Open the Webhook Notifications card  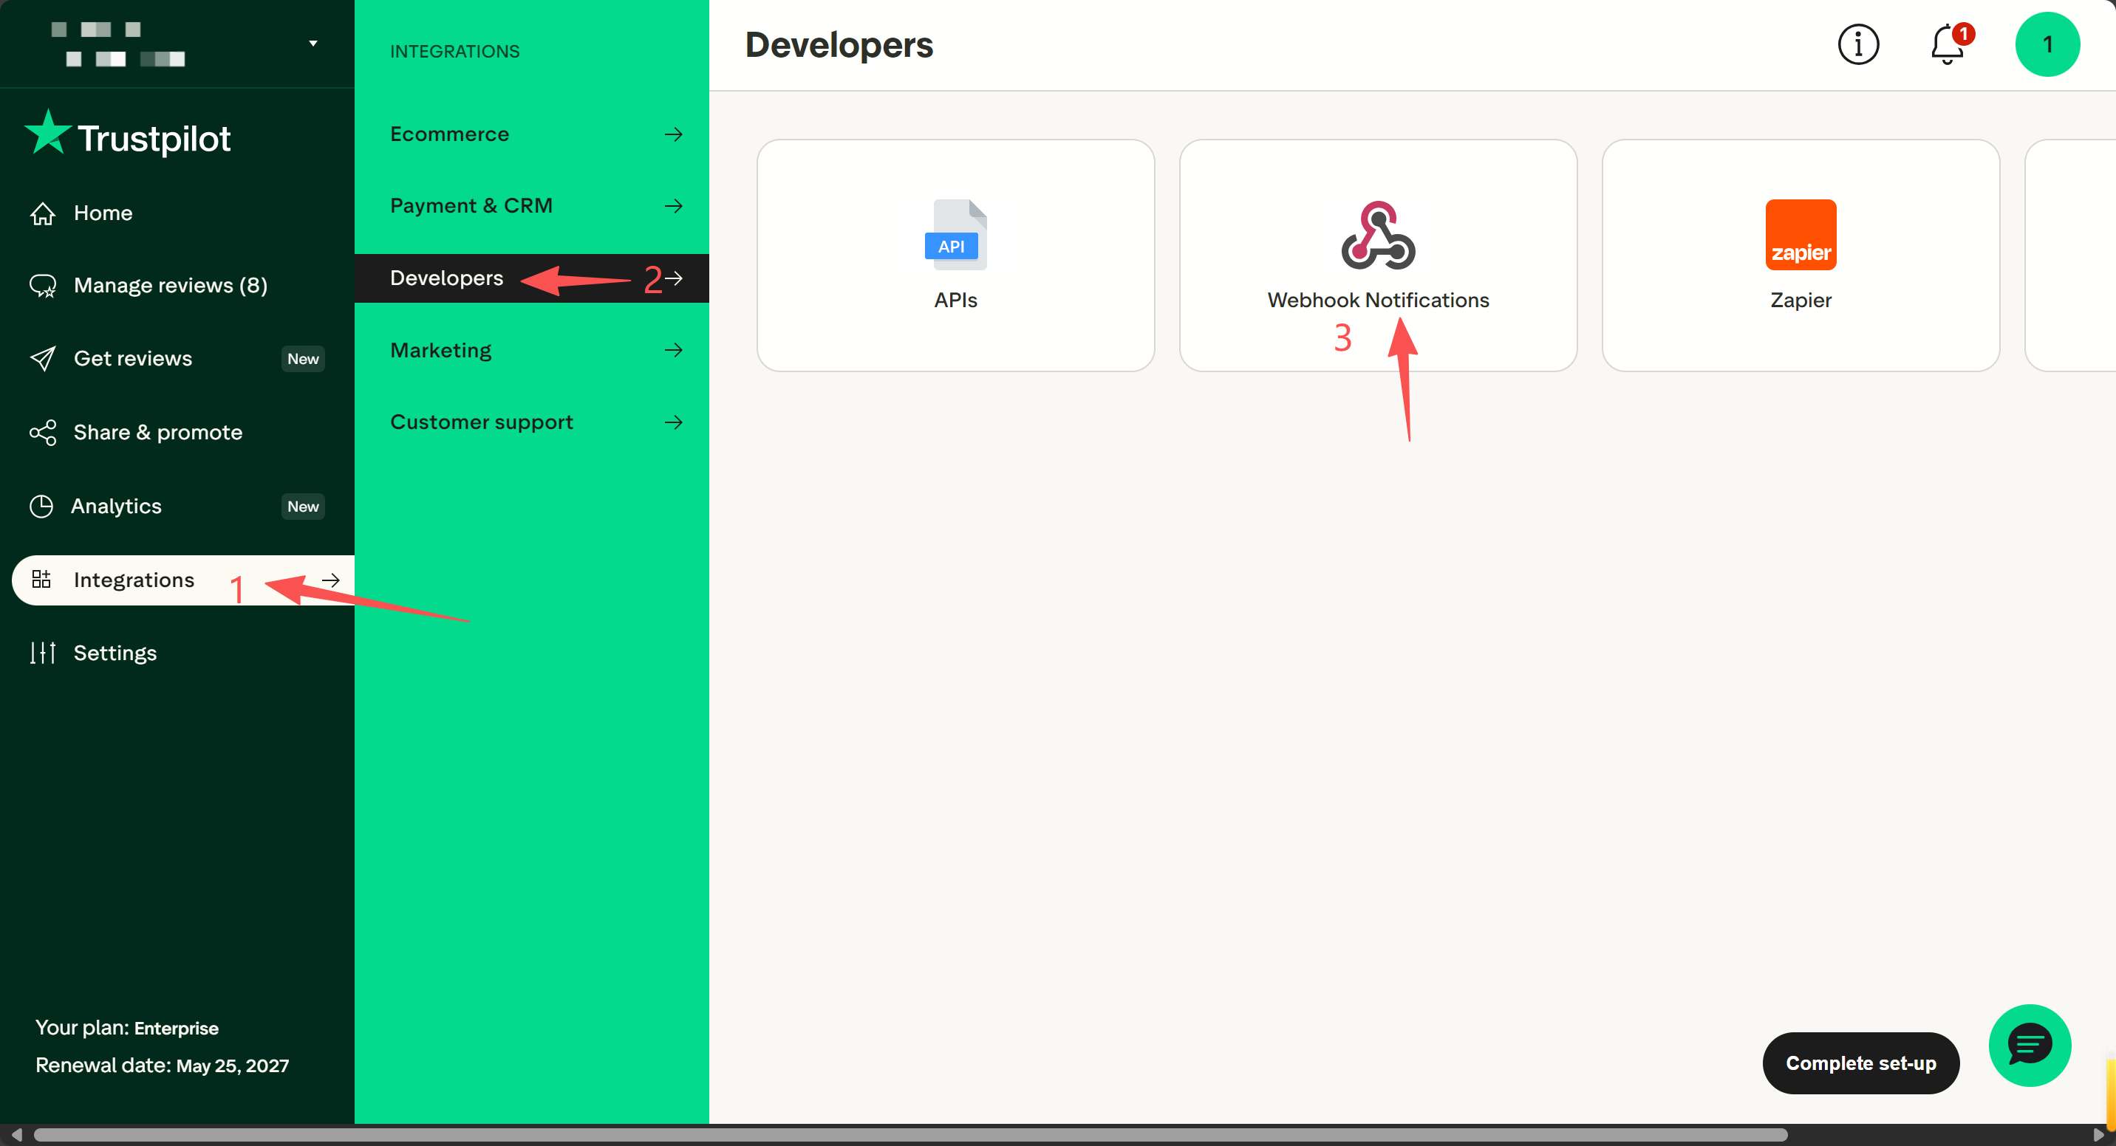[x=1377, y=255]
